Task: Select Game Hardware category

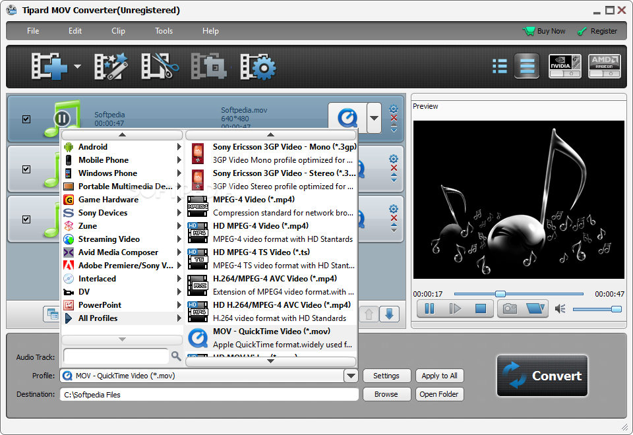Action: tap(123, 199)
